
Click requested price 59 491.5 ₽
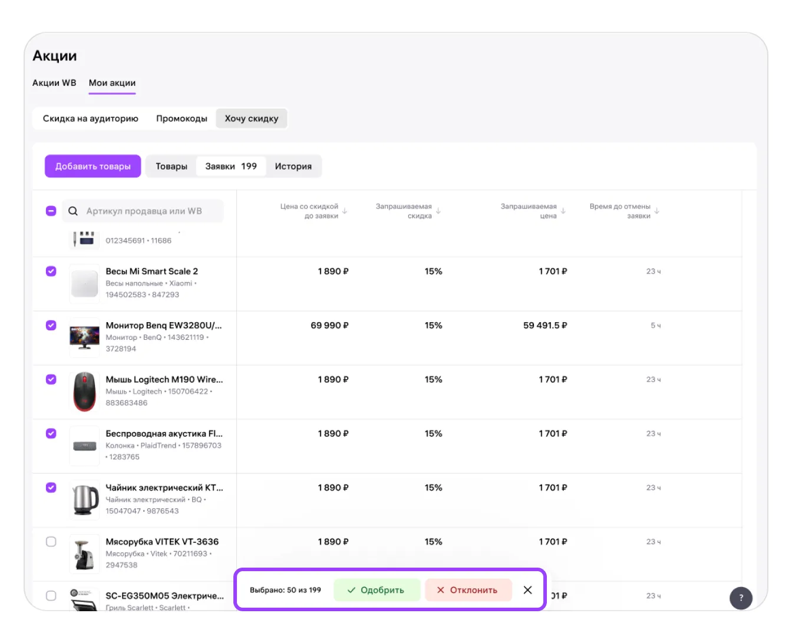[545, 326]
